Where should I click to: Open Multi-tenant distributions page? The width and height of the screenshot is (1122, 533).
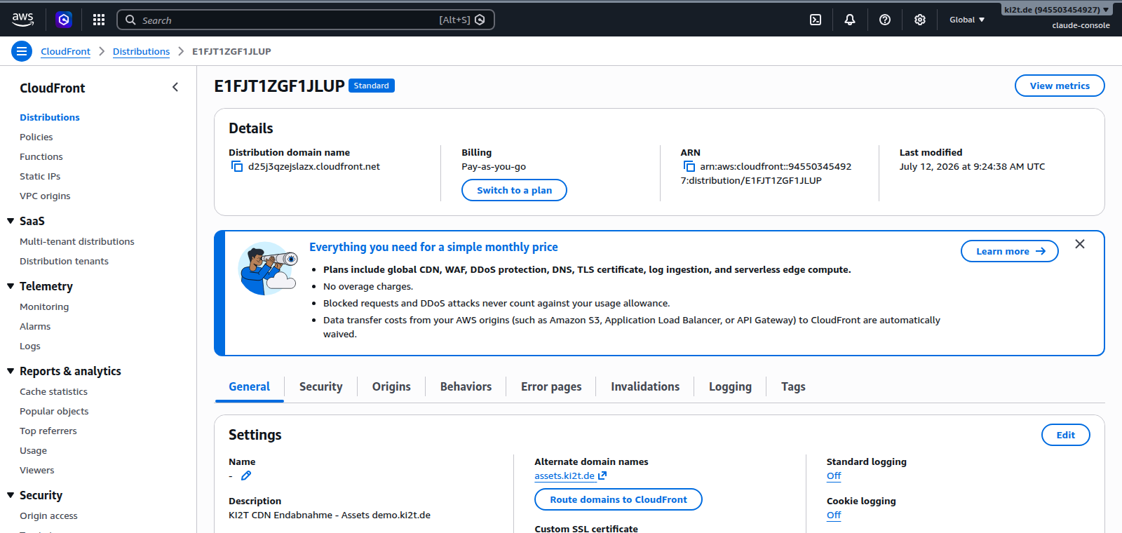[x=77, y=241]
